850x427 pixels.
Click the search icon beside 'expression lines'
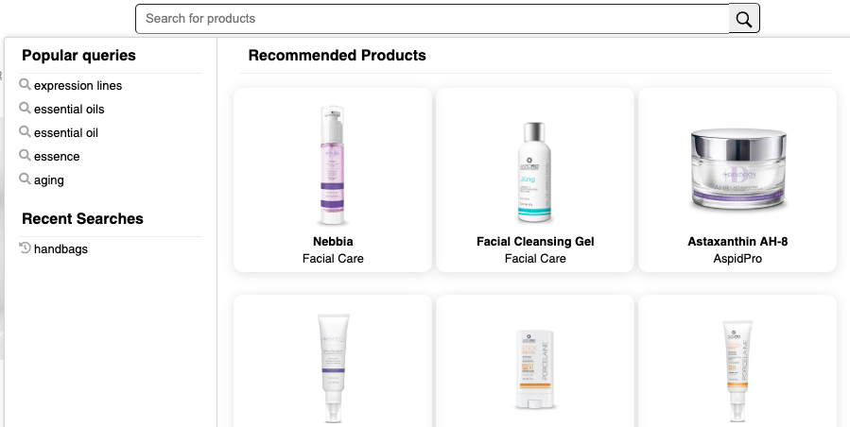click(x=26, y=85)
